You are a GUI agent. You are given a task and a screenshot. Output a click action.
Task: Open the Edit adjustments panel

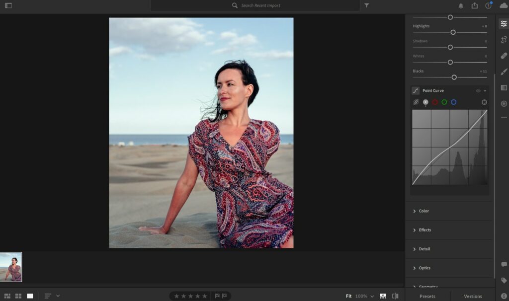(504, 22)
